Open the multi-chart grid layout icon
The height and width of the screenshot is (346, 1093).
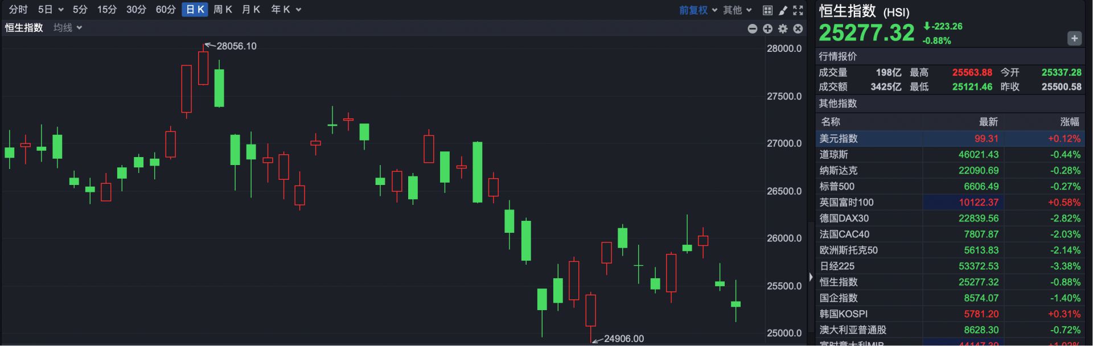tap(767, 10)
